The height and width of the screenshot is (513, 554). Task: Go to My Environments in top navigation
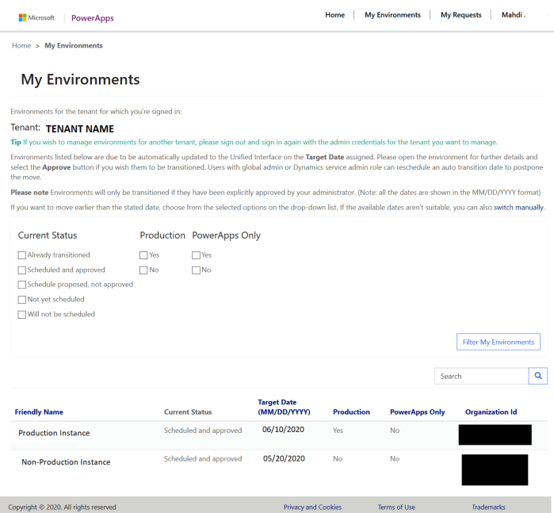pos(392,15)
